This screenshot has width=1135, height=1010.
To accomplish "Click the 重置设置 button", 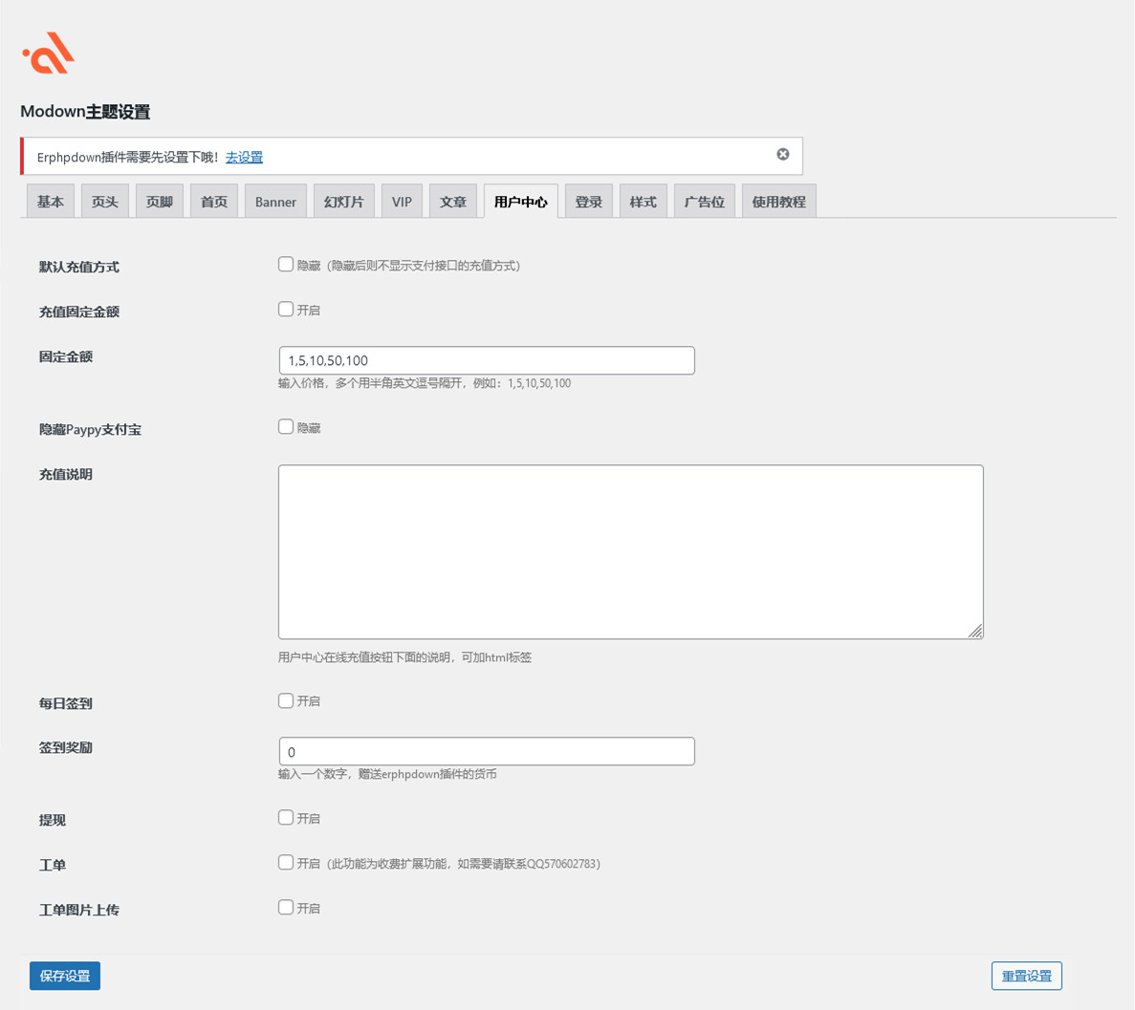I will tap(1026, 976).
